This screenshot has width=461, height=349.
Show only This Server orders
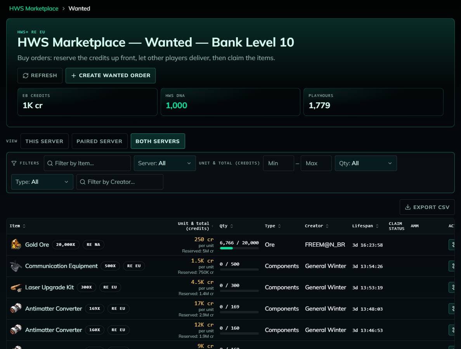44,141
